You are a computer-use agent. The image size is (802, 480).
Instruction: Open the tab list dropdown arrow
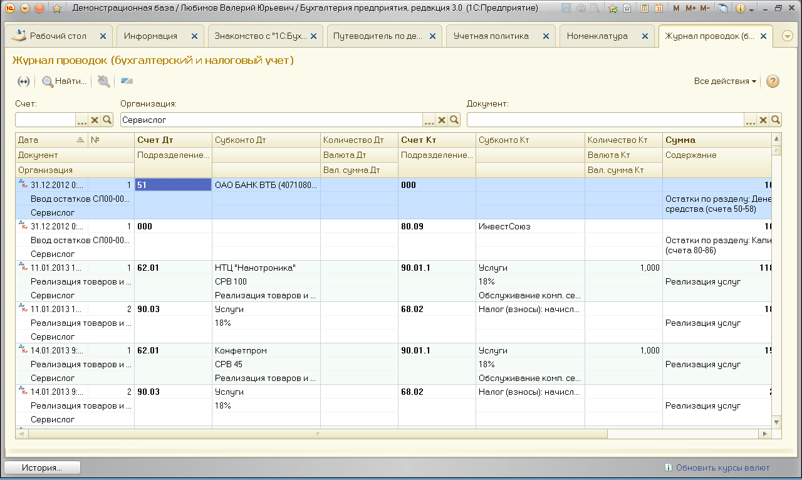pos(788,36)
